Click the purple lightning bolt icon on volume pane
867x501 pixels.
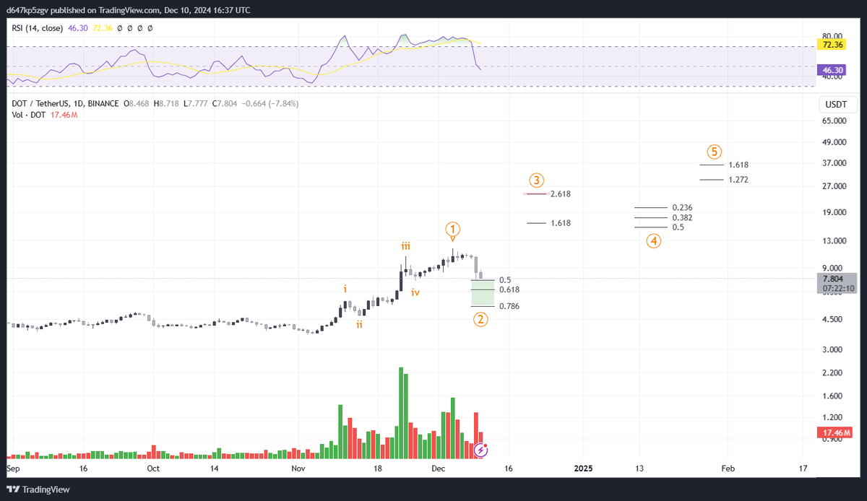[x=482, y=450]
